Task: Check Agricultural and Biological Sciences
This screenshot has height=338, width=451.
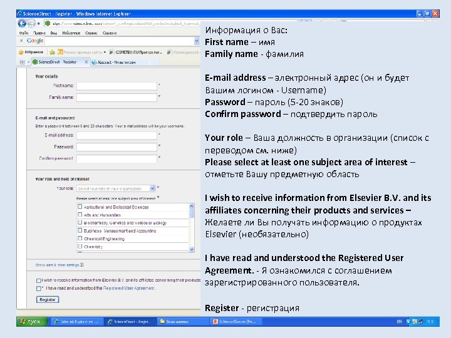Action: 80,207
